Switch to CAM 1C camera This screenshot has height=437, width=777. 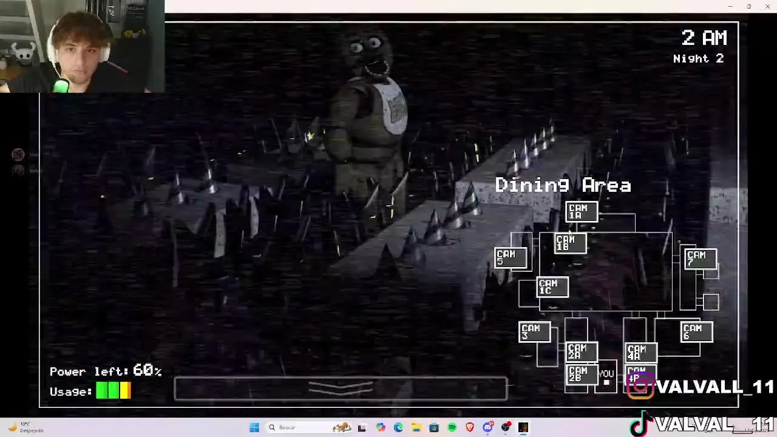click(552, 287)
